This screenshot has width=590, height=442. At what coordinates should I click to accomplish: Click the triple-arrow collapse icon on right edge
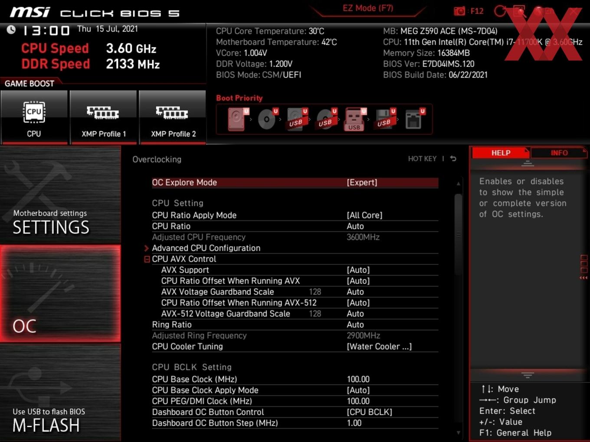pyautogui.click(x=583, y=278)
